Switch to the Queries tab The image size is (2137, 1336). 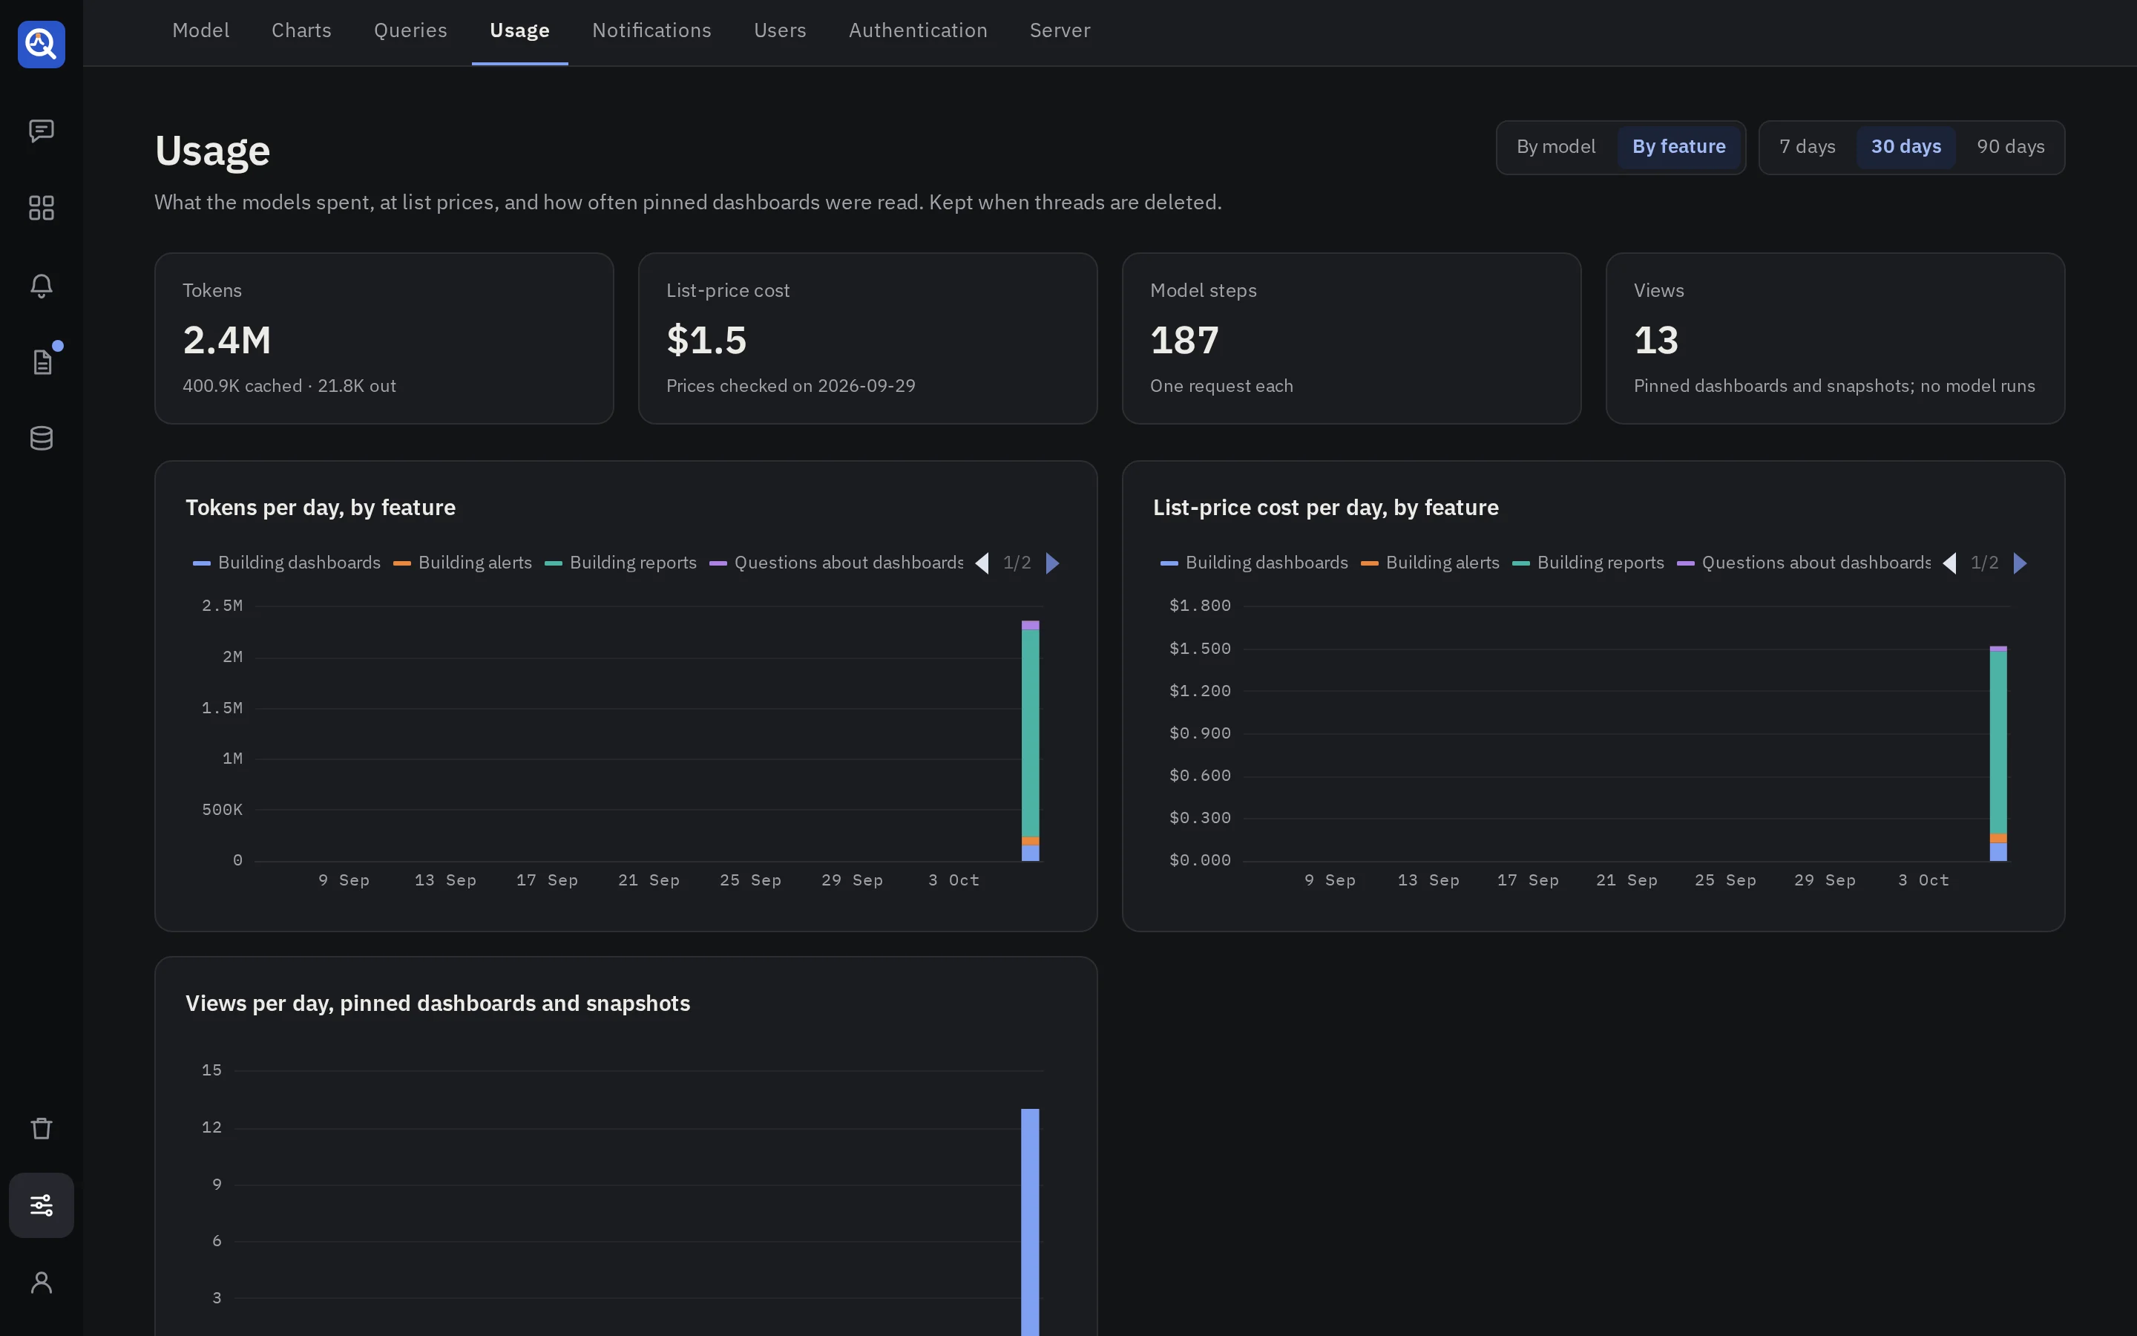410,31
